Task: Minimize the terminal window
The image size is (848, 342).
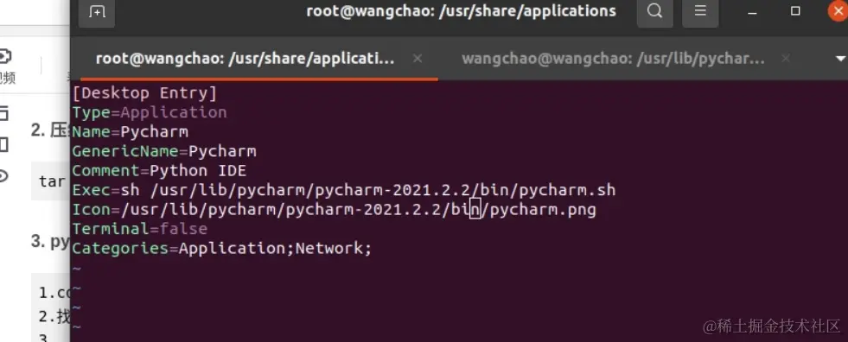Action: (752, 12)
